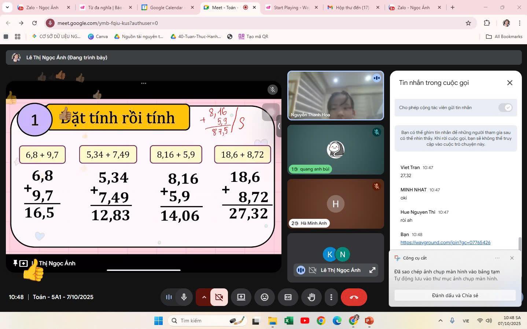Screen dimensions: 527x329
Task: Open the emoji reactions picker
Action: [264, 297]
